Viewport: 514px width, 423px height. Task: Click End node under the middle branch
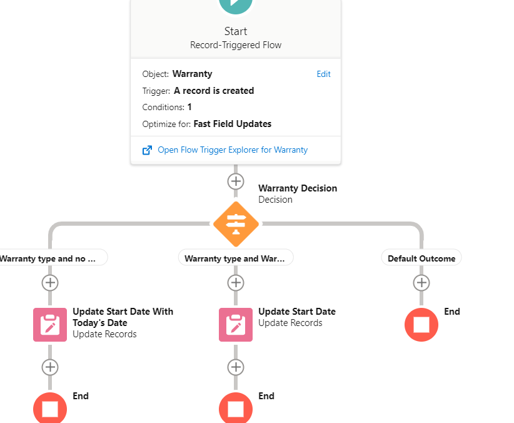(x=236, y=409)
